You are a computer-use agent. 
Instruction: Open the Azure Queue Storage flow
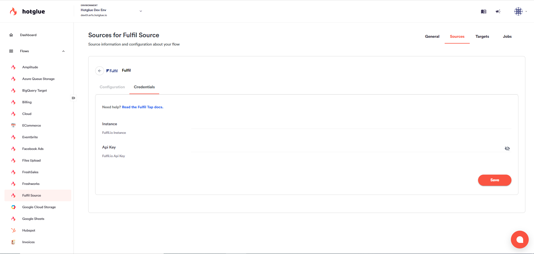pos(38,79)
